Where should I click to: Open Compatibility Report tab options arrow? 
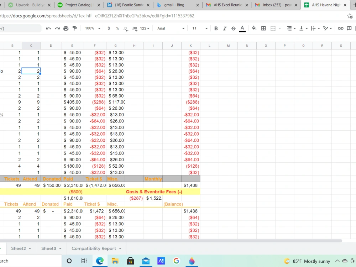(120, 248)
